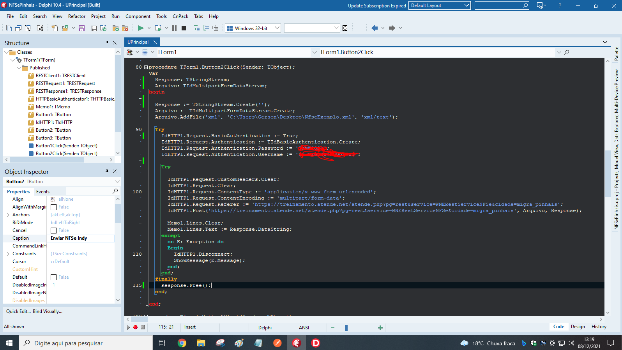
Task: Switch to the Design tab
Action: [578, 327]
